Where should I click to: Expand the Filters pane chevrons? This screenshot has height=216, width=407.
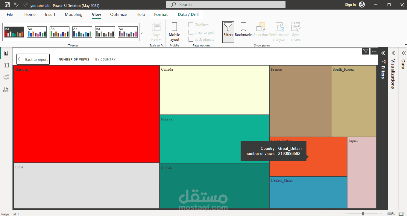(383, 53)
